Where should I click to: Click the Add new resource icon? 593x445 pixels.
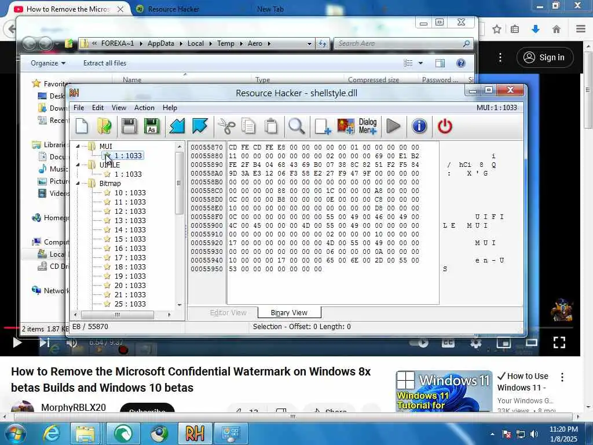[323, 126]
